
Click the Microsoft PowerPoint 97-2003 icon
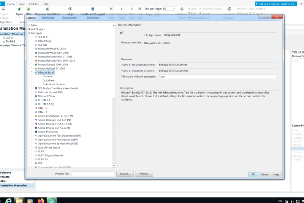point(36,57)
